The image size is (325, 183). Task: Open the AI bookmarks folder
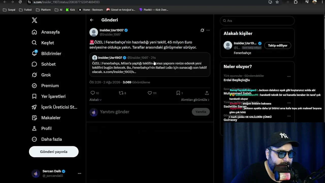tap(58, 10)
